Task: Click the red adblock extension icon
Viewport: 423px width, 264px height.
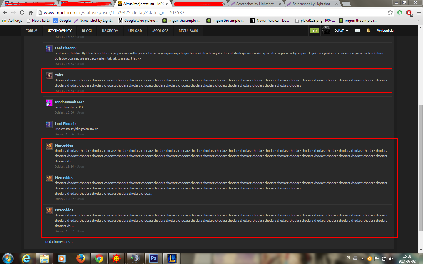Action: click(409, 13)
